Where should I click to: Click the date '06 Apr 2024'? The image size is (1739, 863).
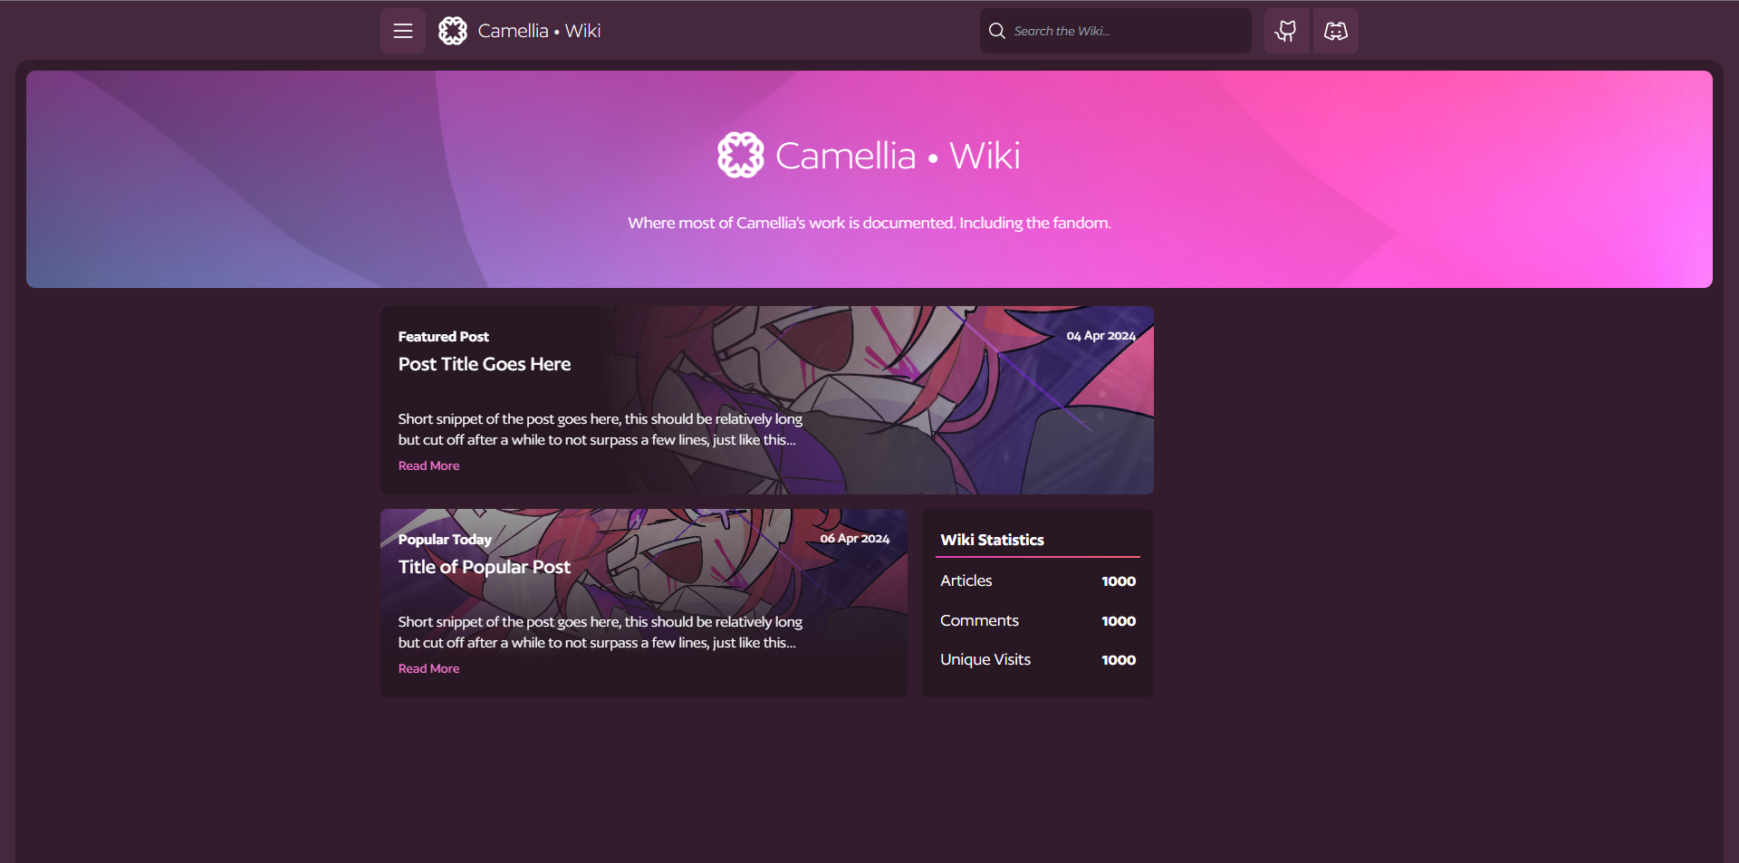click(854, 538)
